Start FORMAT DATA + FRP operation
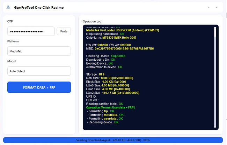The height and width of the screenshot is (145, 227). 39,87
